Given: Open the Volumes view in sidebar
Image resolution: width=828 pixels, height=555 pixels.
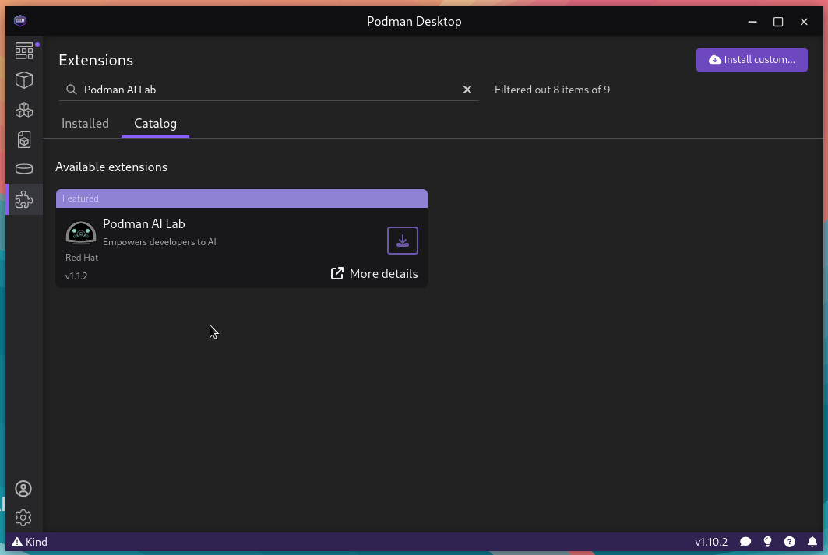Looking at the screenshot, I should pos(24,169).
